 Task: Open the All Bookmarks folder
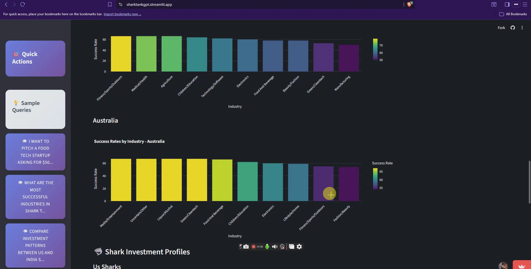(513, 14)
